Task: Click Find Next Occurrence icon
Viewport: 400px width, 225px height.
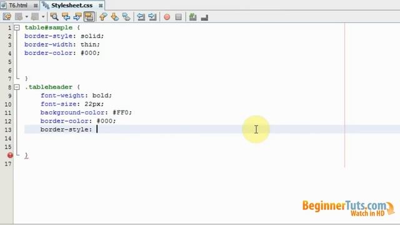Action: [x=77, y=17]
